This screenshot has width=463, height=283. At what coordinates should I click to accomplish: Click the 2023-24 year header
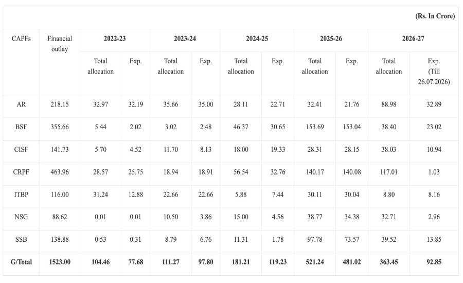185,39
